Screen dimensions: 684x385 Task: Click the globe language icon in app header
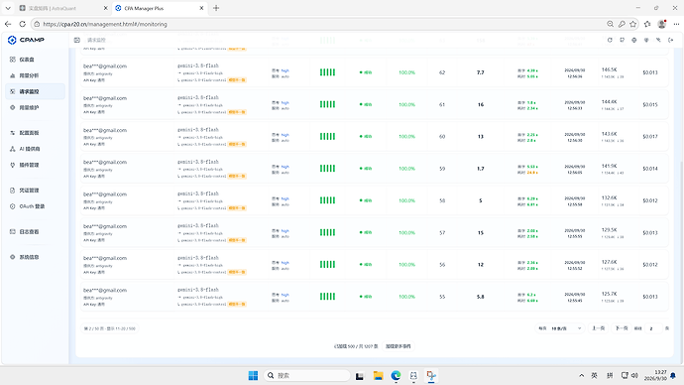634,40
